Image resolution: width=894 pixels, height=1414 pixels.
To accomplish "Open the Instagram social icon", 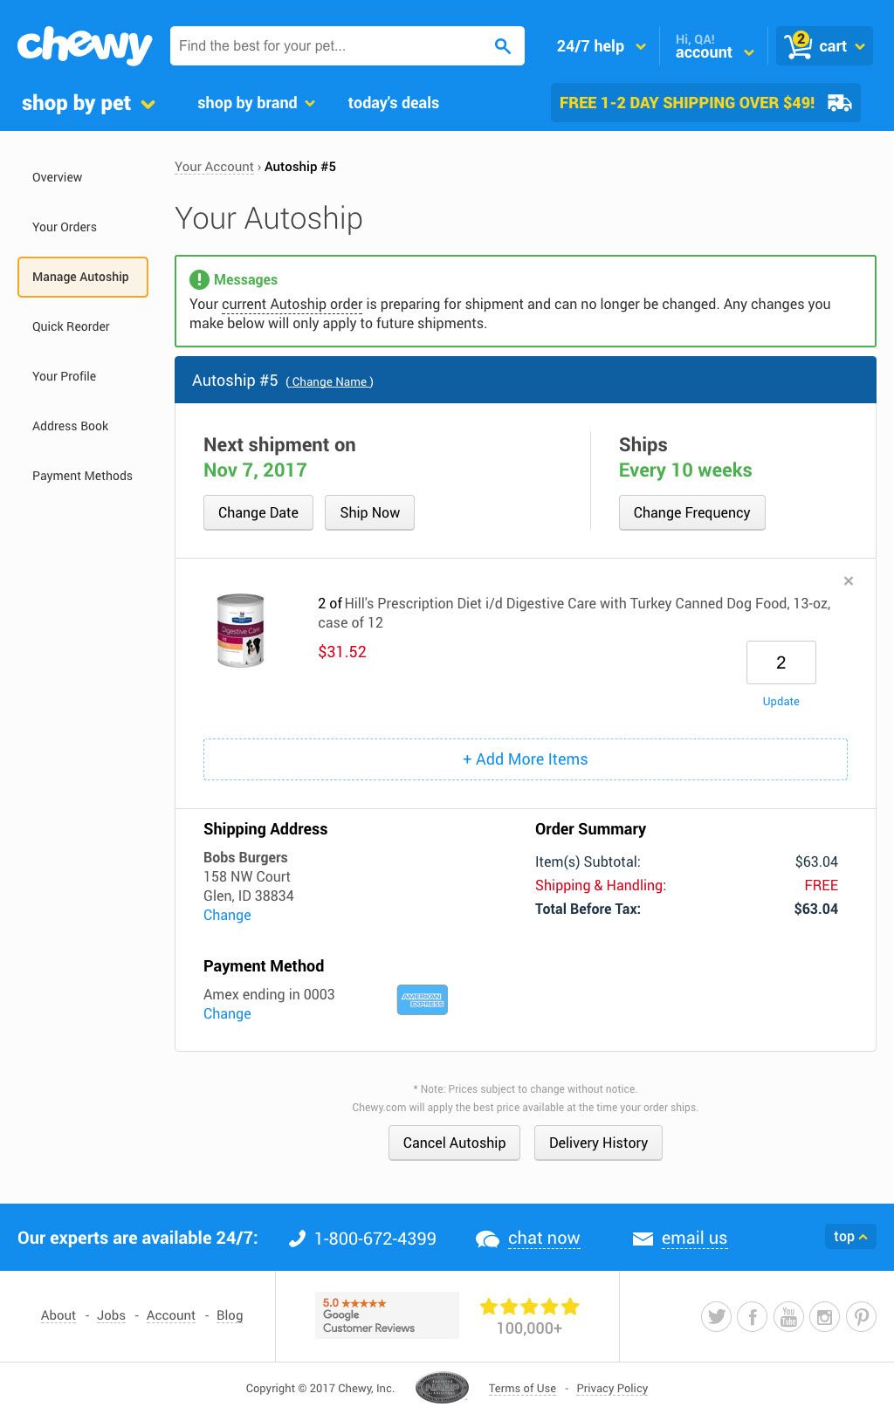I will point(825,1316).
